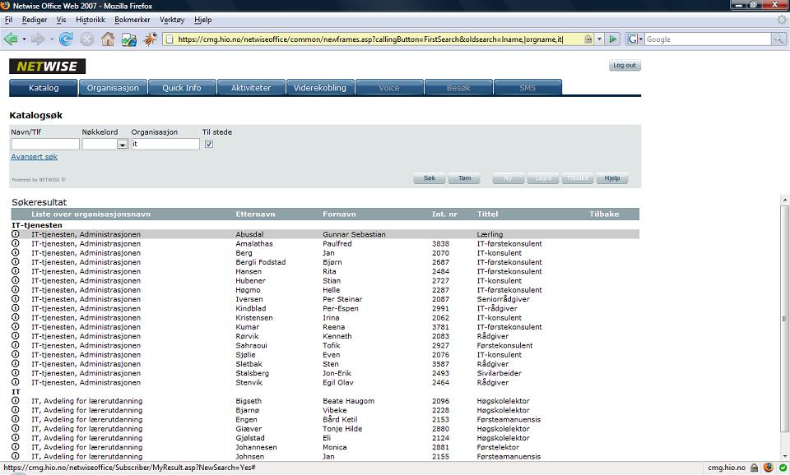Open the Verktøy menu
Image resolution: width=790 pixels, height=475 pixels.
click(172, 20)
